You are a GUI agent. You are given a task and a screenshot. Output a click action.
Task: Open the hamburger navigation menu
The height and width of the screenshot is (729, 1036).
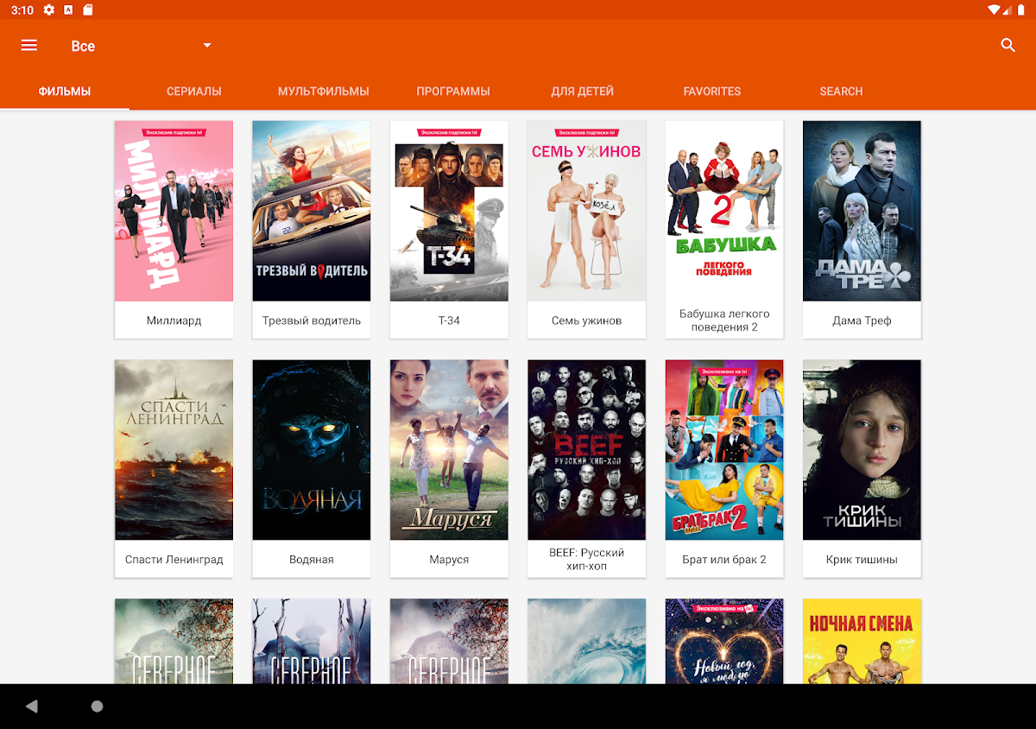pyautogui.click(x=29, y=46)
